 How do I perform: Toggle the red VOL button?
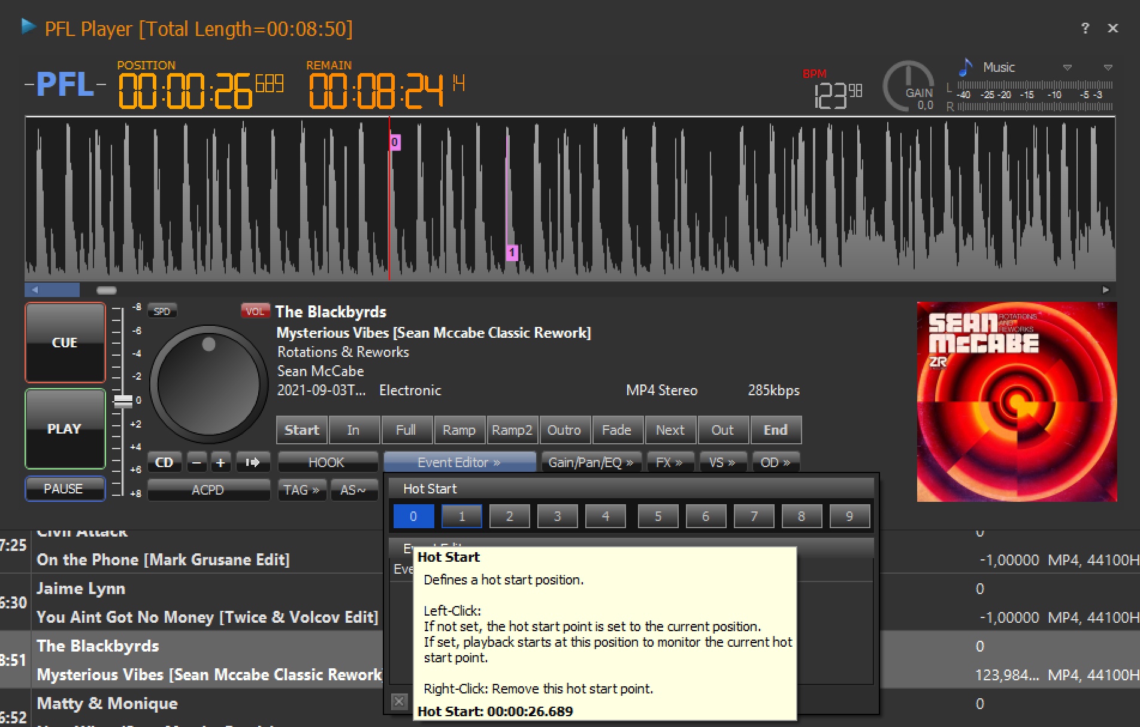pyautogui.click(x=255, y=311)
